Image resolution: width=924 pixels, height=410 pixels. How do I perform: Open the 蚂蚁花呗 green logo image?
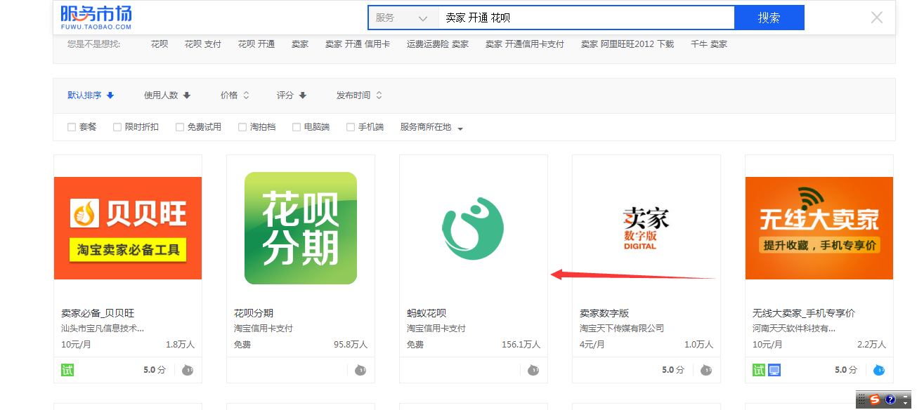point(473,228)
